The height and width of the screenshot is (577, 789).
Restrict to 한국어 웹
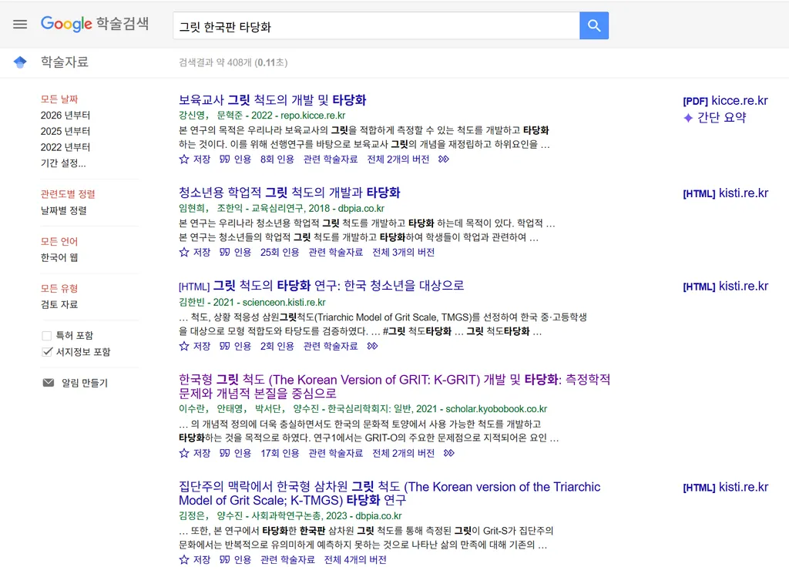click(59, 257)
